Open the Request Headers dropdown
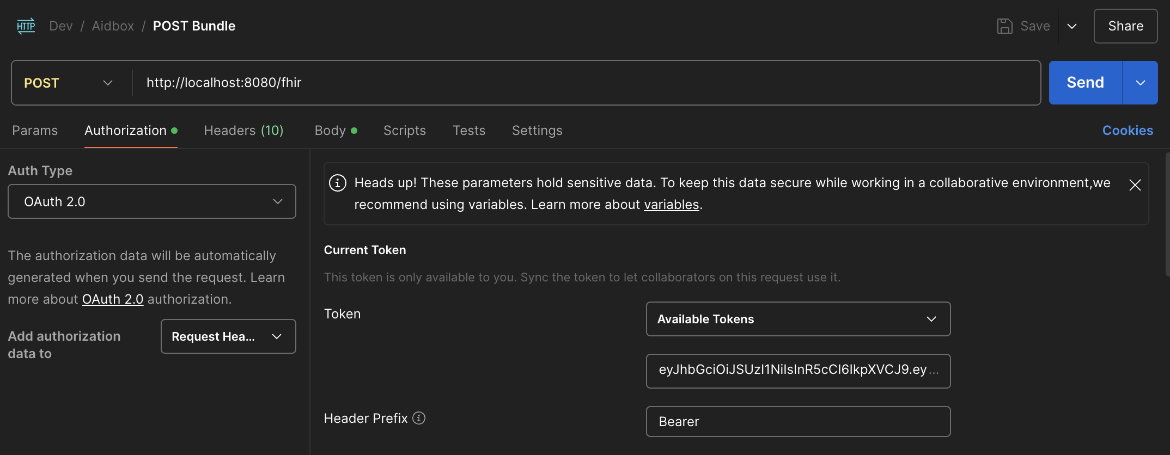 [x=228, y=336]
